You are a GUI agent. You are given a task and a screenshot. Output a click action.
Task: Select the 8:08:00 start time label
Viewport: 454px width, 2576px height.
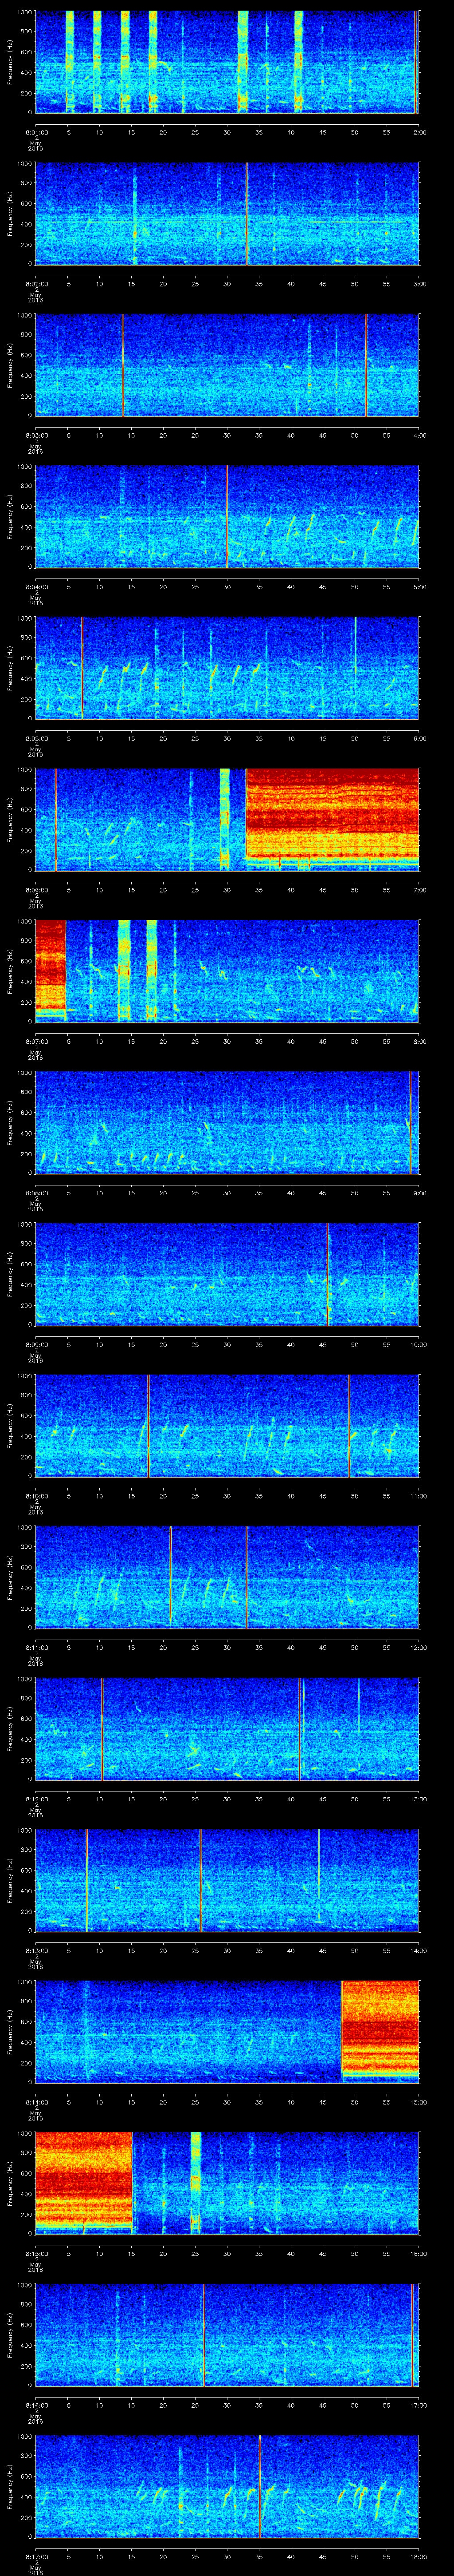click(x=36, y=1193)
